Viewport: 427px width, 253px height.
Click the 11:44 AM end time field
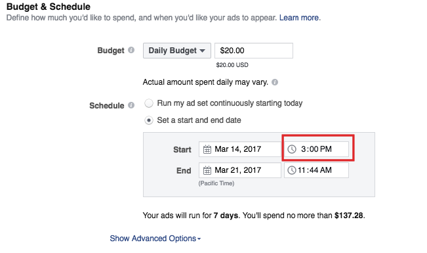(x=316, y=170)
